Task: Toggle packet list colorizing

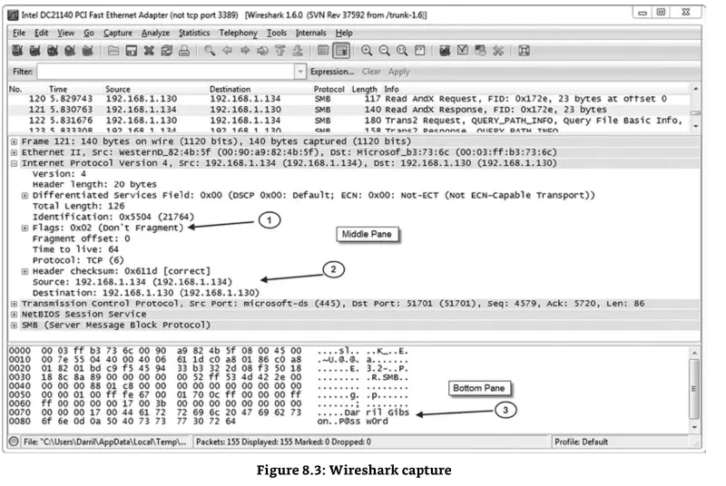Action: tap(323, 51)
